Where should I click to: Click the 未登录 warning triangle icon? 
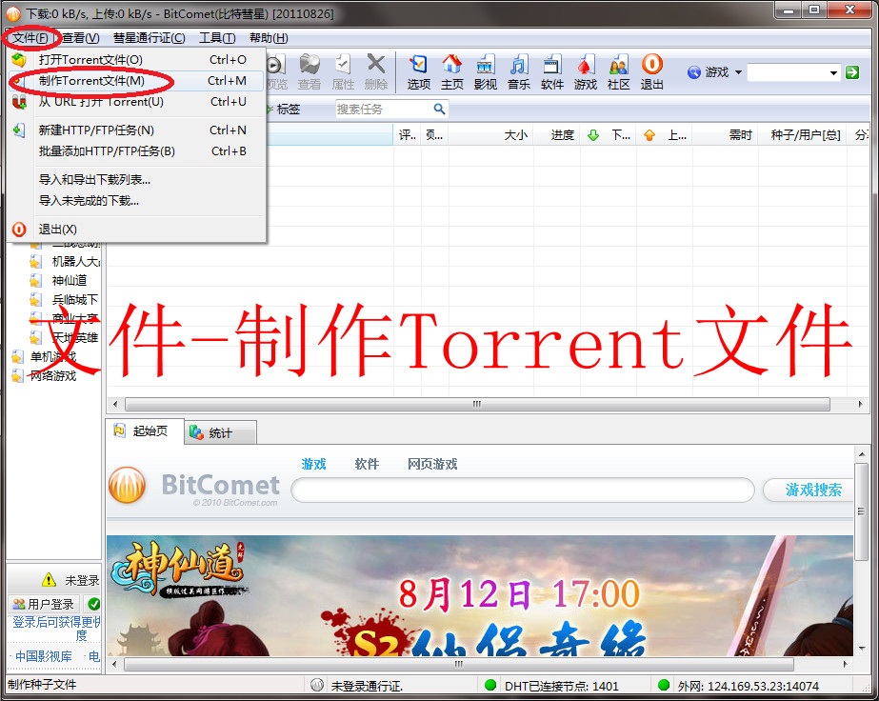49,579
